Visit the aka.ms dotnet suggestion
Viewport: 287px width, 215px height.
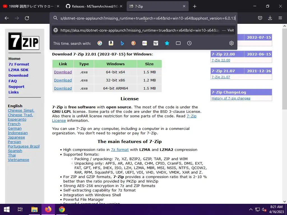coord(143,30)
